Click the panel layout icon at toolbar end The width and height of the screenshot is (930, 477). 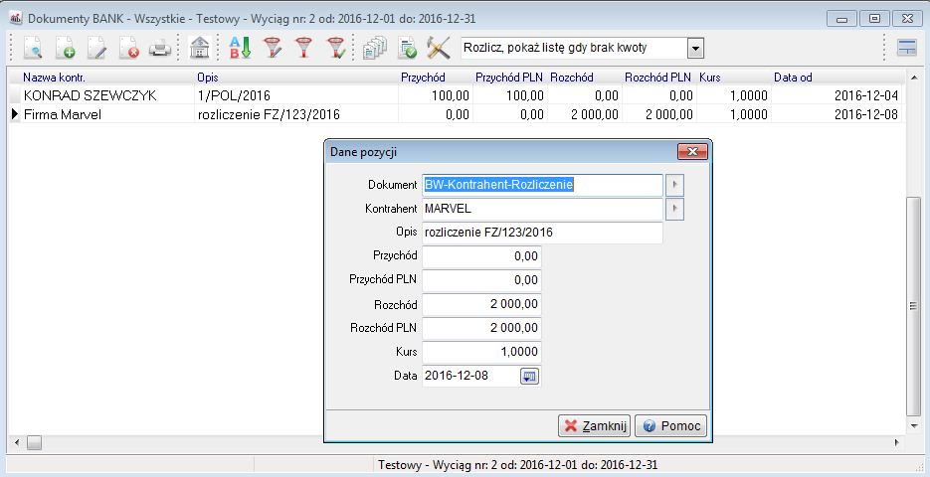[x=907, y=48]
